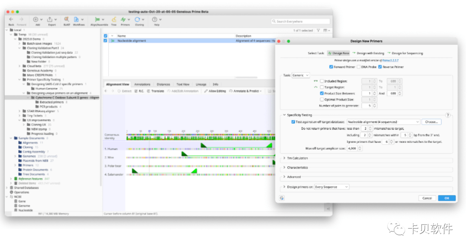This screenshot has height=249, width=468.
Task: Select the Design with Existing task
Action: click(368, 53)
